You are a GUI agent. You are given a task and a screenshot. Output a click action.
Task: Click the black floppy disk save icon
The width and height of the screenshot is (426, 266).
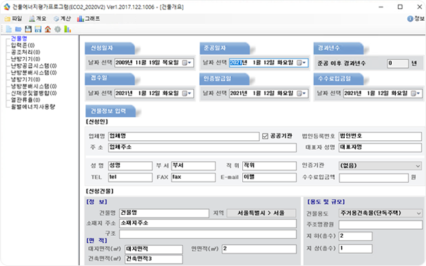[x=28, y=29]
